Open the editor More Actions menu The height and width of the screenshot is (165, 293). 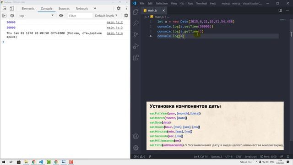point(287,11)
